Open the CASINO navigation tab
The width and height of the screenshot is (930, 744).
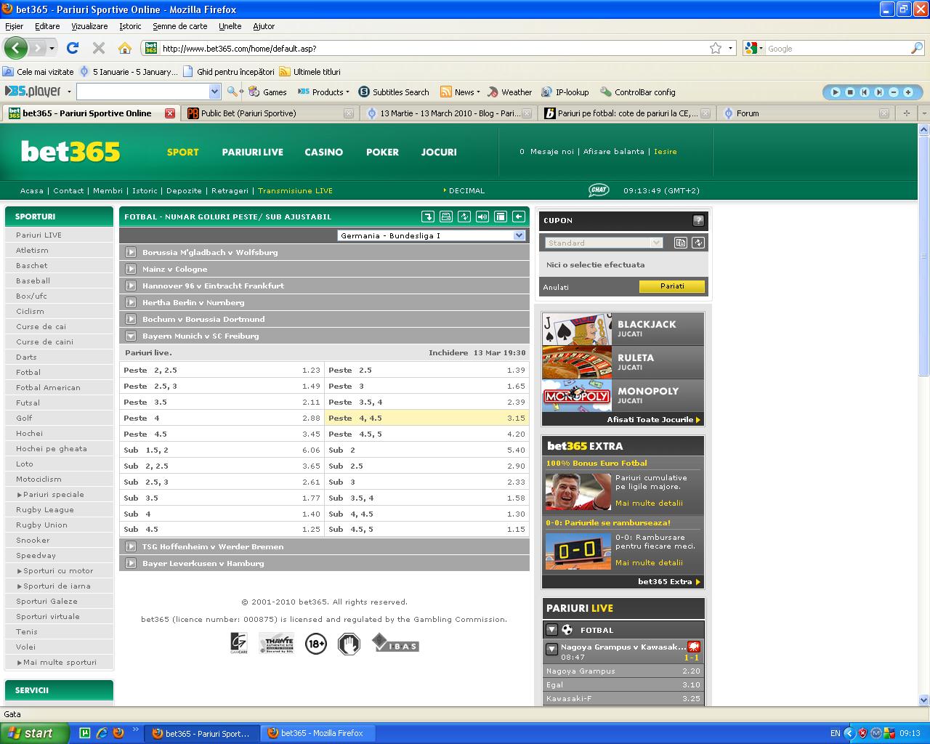324,152
